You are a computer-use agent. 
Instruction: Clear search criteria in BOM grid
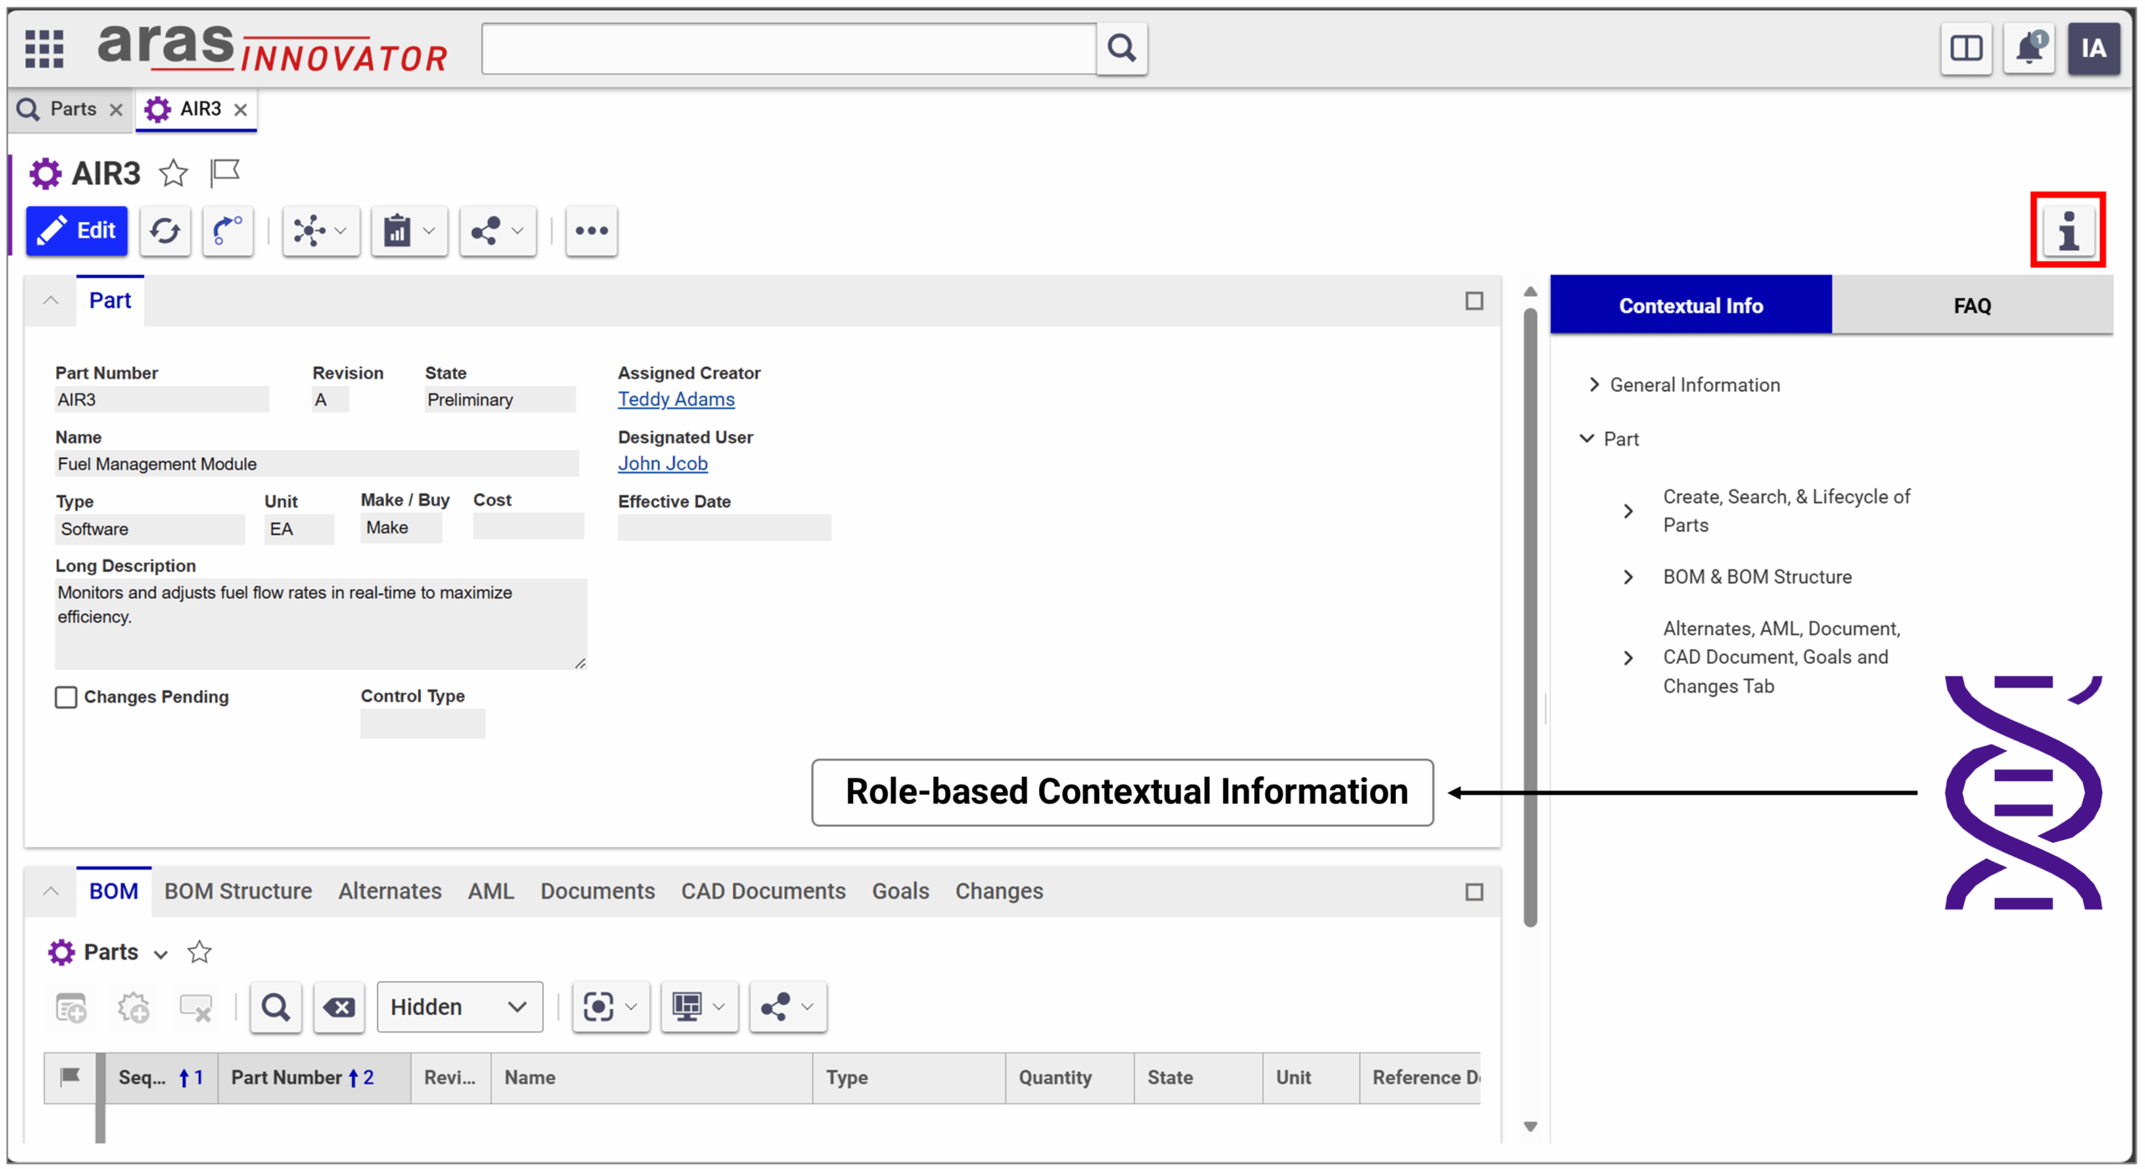339,1007
